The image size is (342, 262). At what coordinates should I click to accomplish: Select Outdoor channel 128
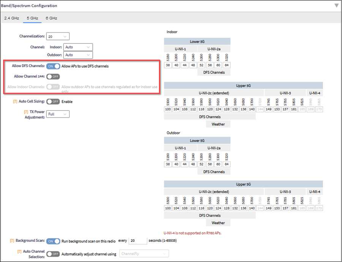coord(226,208)
